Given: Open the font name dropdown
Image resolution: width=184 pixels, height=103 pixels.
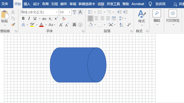Looking at the screenshot, I should tap(57, 12).
